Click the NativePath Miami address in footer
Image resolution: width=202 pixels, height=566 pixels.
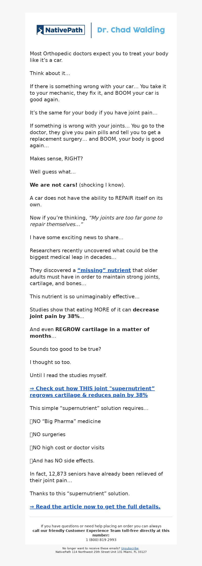coord(101,552)
